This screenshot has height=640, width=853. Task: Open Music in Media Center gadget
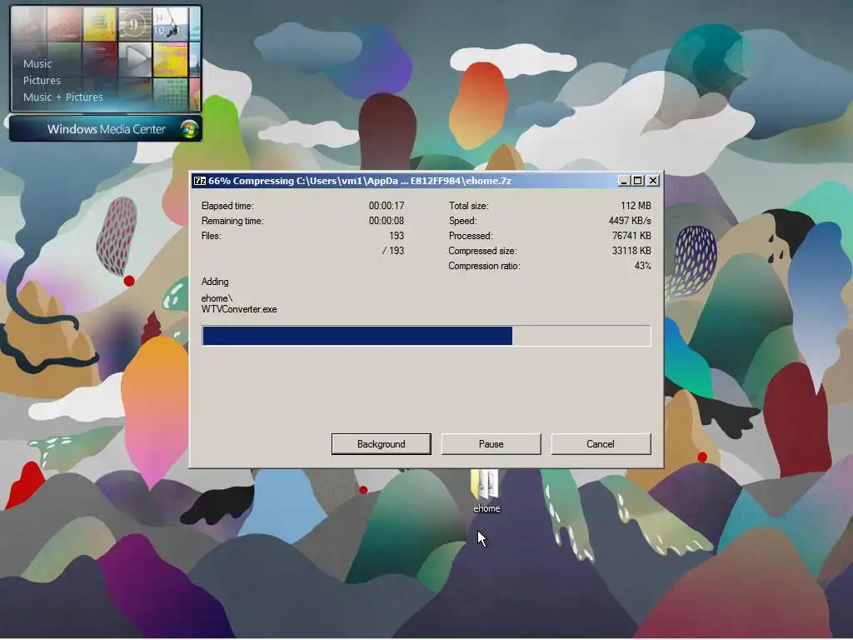[x=37, y=63]
